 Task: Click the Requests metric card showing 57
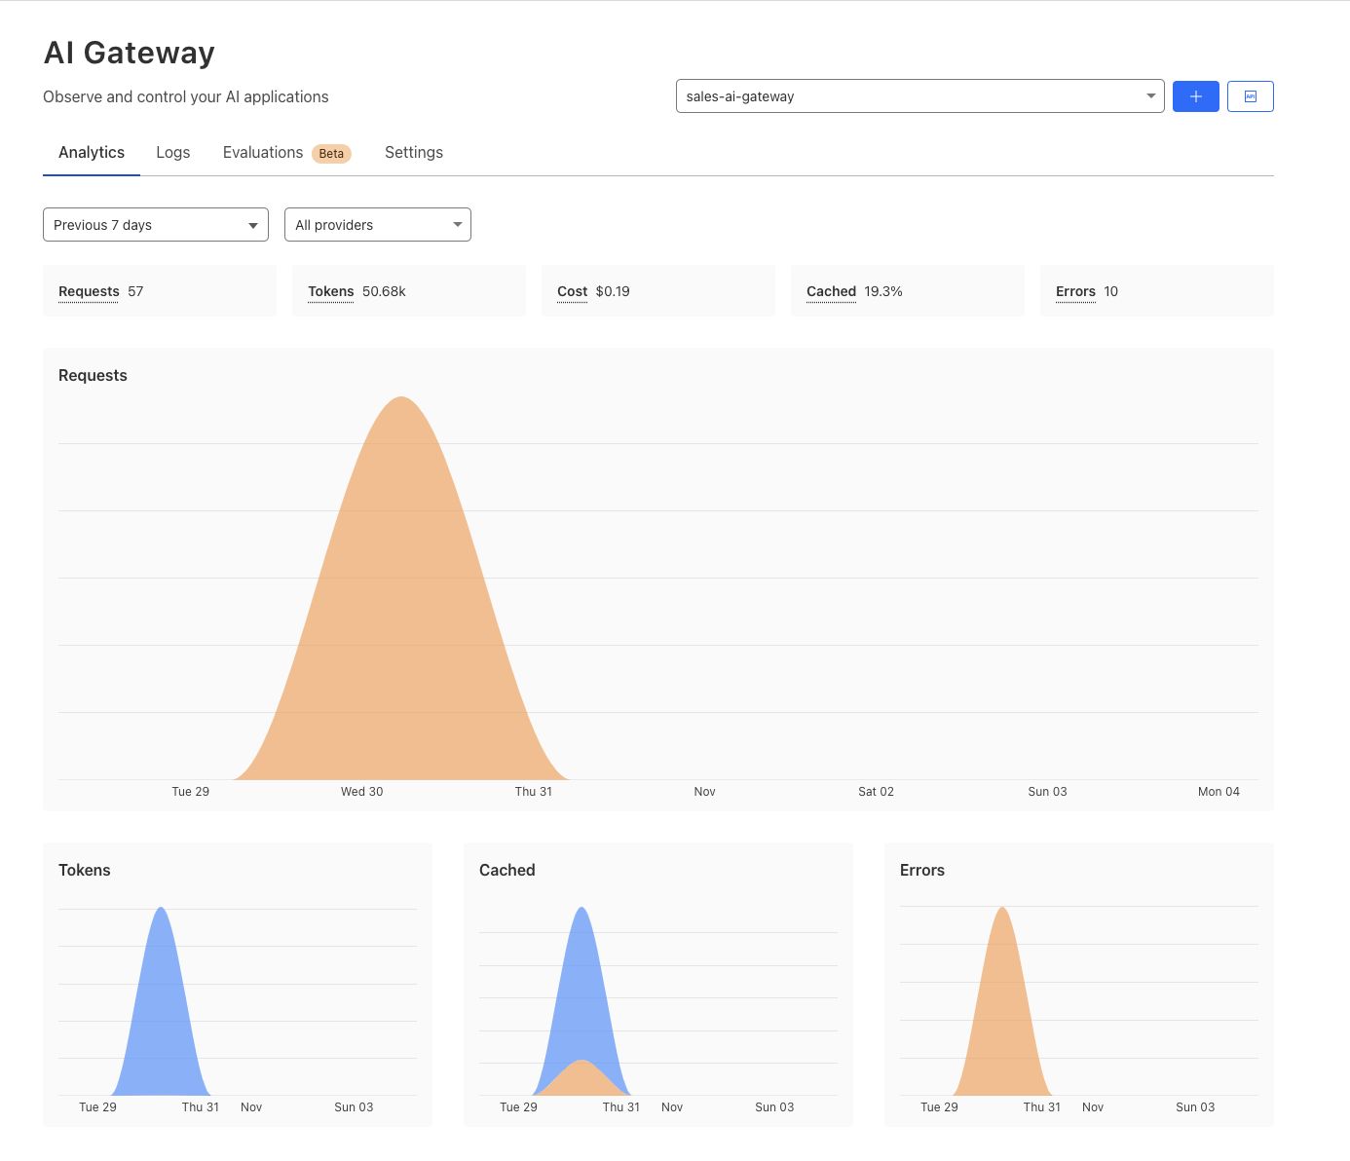point(159,290)
